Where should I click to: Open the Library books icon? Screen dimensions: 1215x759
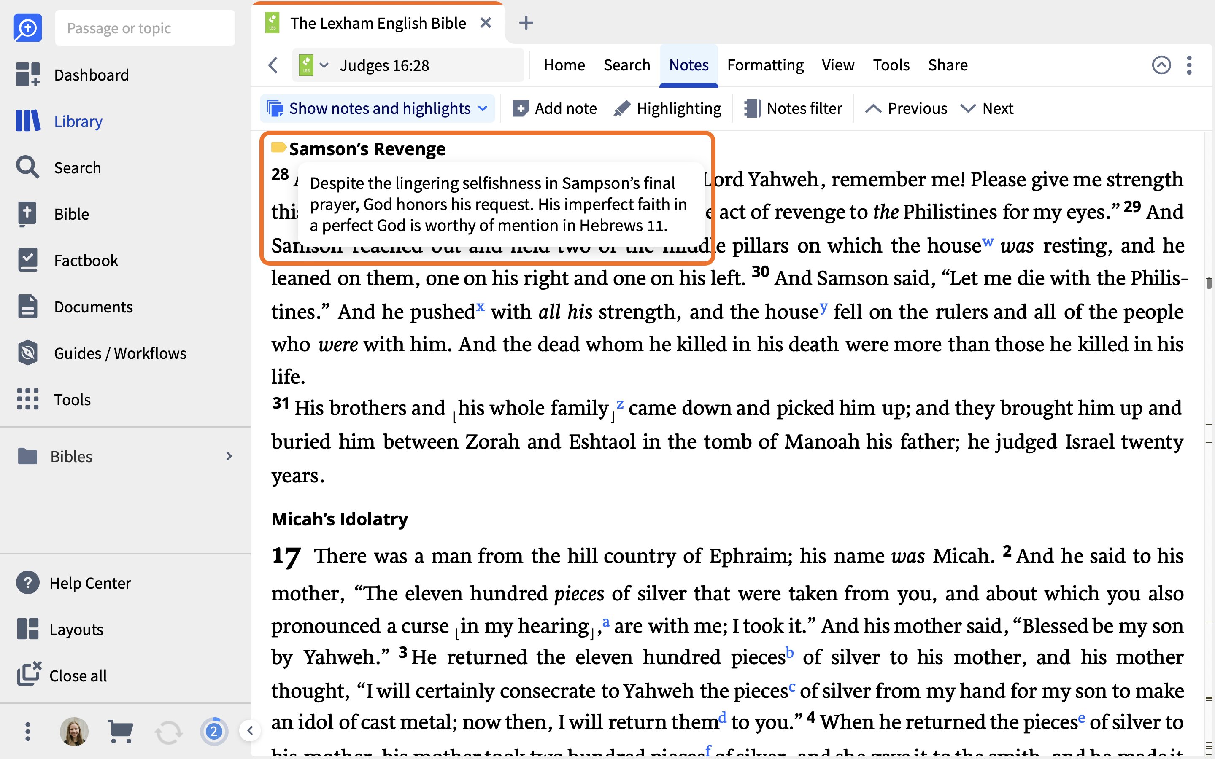(27, 121)
